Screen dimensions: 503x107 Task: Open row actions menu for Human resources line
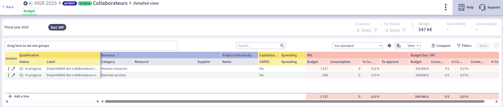click(8, 69)
